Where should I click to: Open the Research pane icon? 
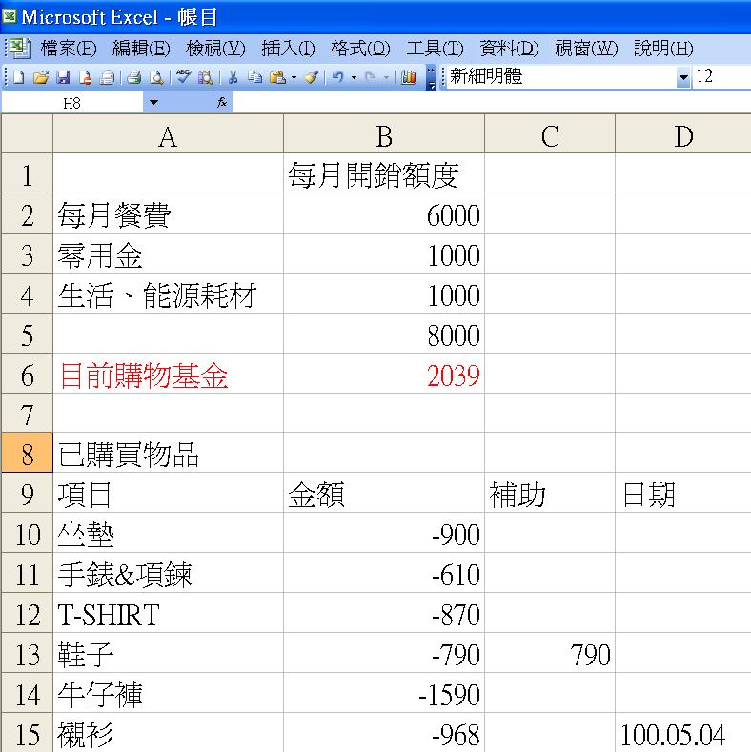(205, 77)
